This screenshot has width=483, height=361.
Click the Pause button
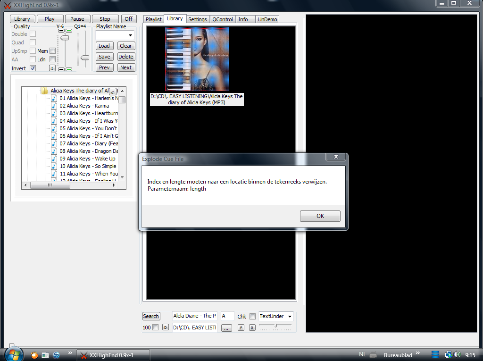(77, 19)
